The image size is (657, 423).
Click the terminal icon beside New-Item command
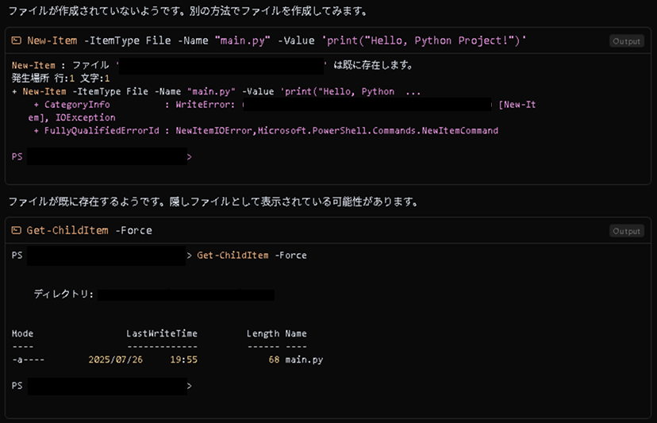[17, 40]
